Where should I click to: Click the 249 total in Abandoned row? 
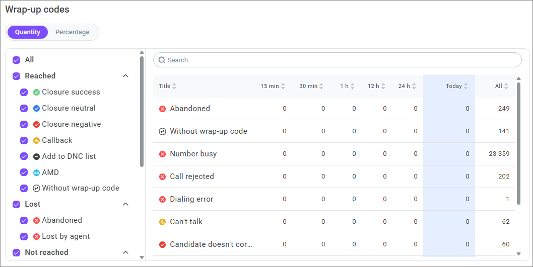(x=504, y=109)
